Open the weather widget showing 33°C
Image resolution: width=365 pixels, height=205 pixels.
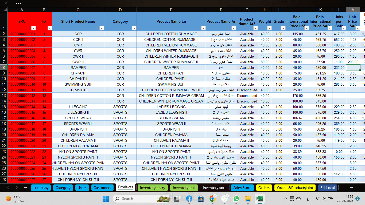point(15,199)
